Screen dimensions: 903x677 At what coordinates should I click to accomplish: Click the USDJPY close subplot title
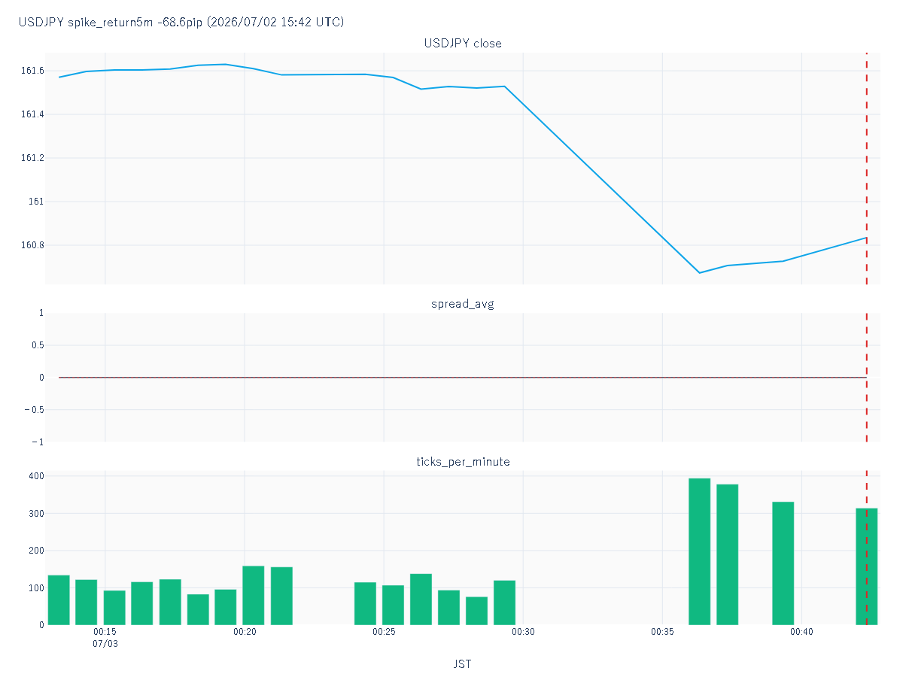pos(463,44)
